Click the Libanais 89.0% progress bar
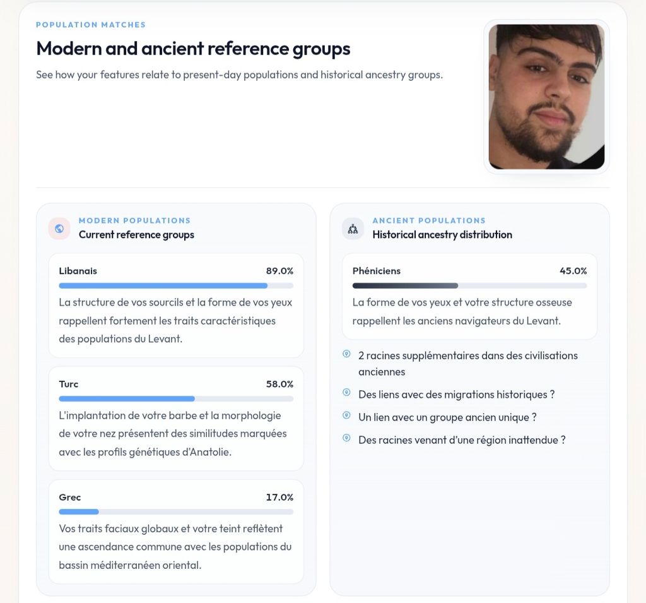 pos(176,285)
